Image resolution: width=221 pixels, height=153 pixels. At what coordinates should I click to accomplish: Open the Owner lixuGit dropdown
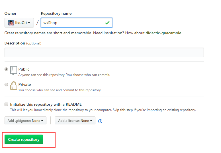(x=19, y=23)
